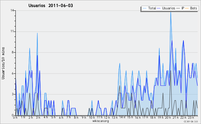The height and width of the screenshot is (124, 201).
Task: Click the y-axis value 3
Action: 13,94
